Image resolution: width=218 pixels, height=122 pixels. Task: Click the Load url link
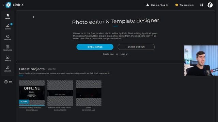124,54
